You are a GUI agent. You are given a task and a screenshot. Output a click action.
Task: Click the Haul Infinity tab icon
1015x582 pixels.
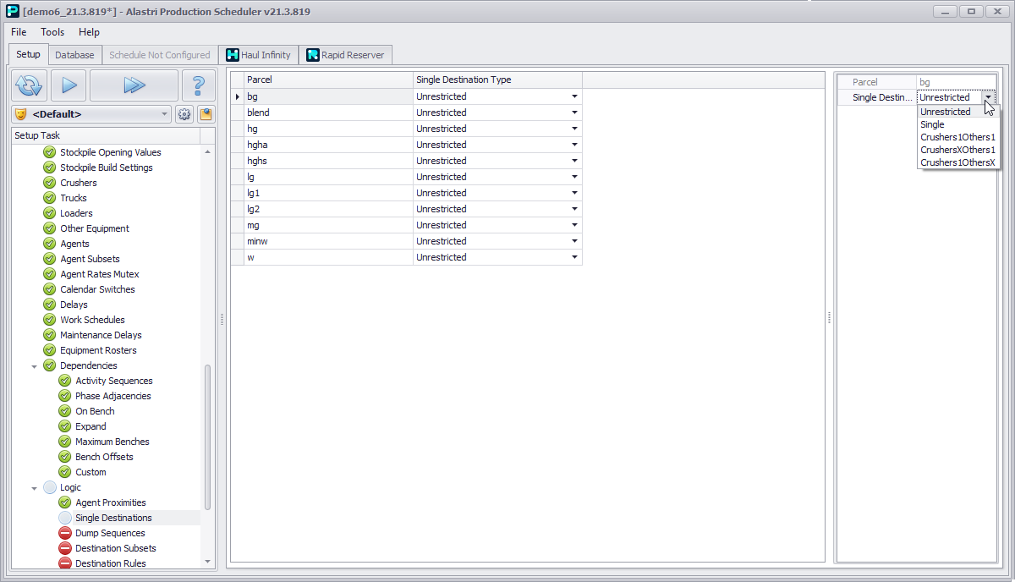[233, 55]
